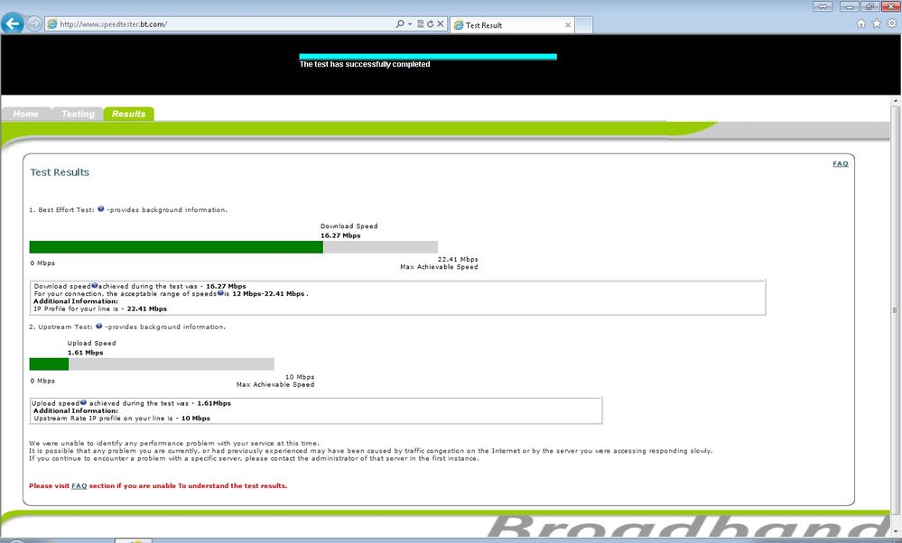The image size is (902, 543).
Task: Click the green upload speed progress bar
Action: (49, 364)
